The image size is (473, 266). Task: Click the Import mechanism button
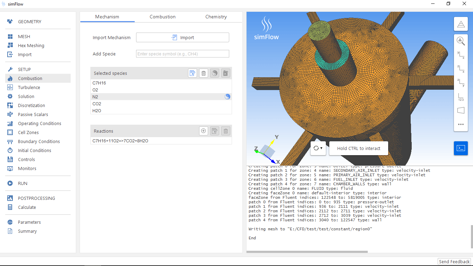[182, 37]
